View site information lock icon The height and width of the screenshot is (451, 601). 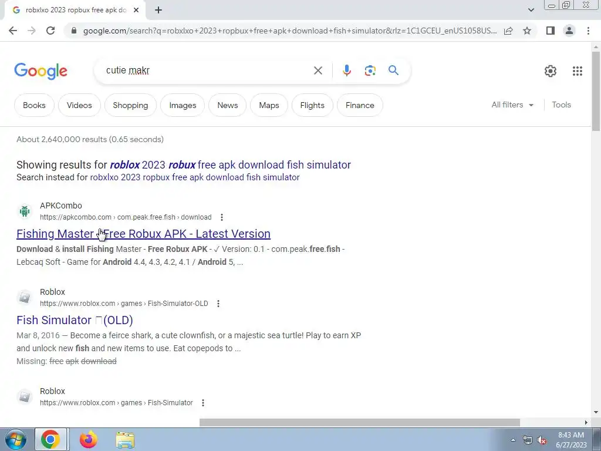point(74,31)
